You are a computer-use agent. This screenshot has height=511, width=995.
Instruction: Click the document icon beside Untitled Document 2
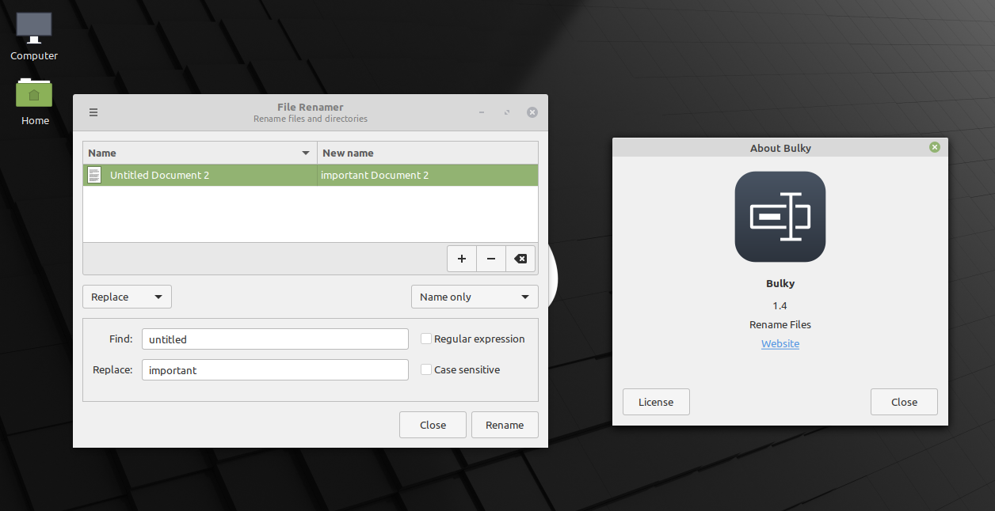94,175
